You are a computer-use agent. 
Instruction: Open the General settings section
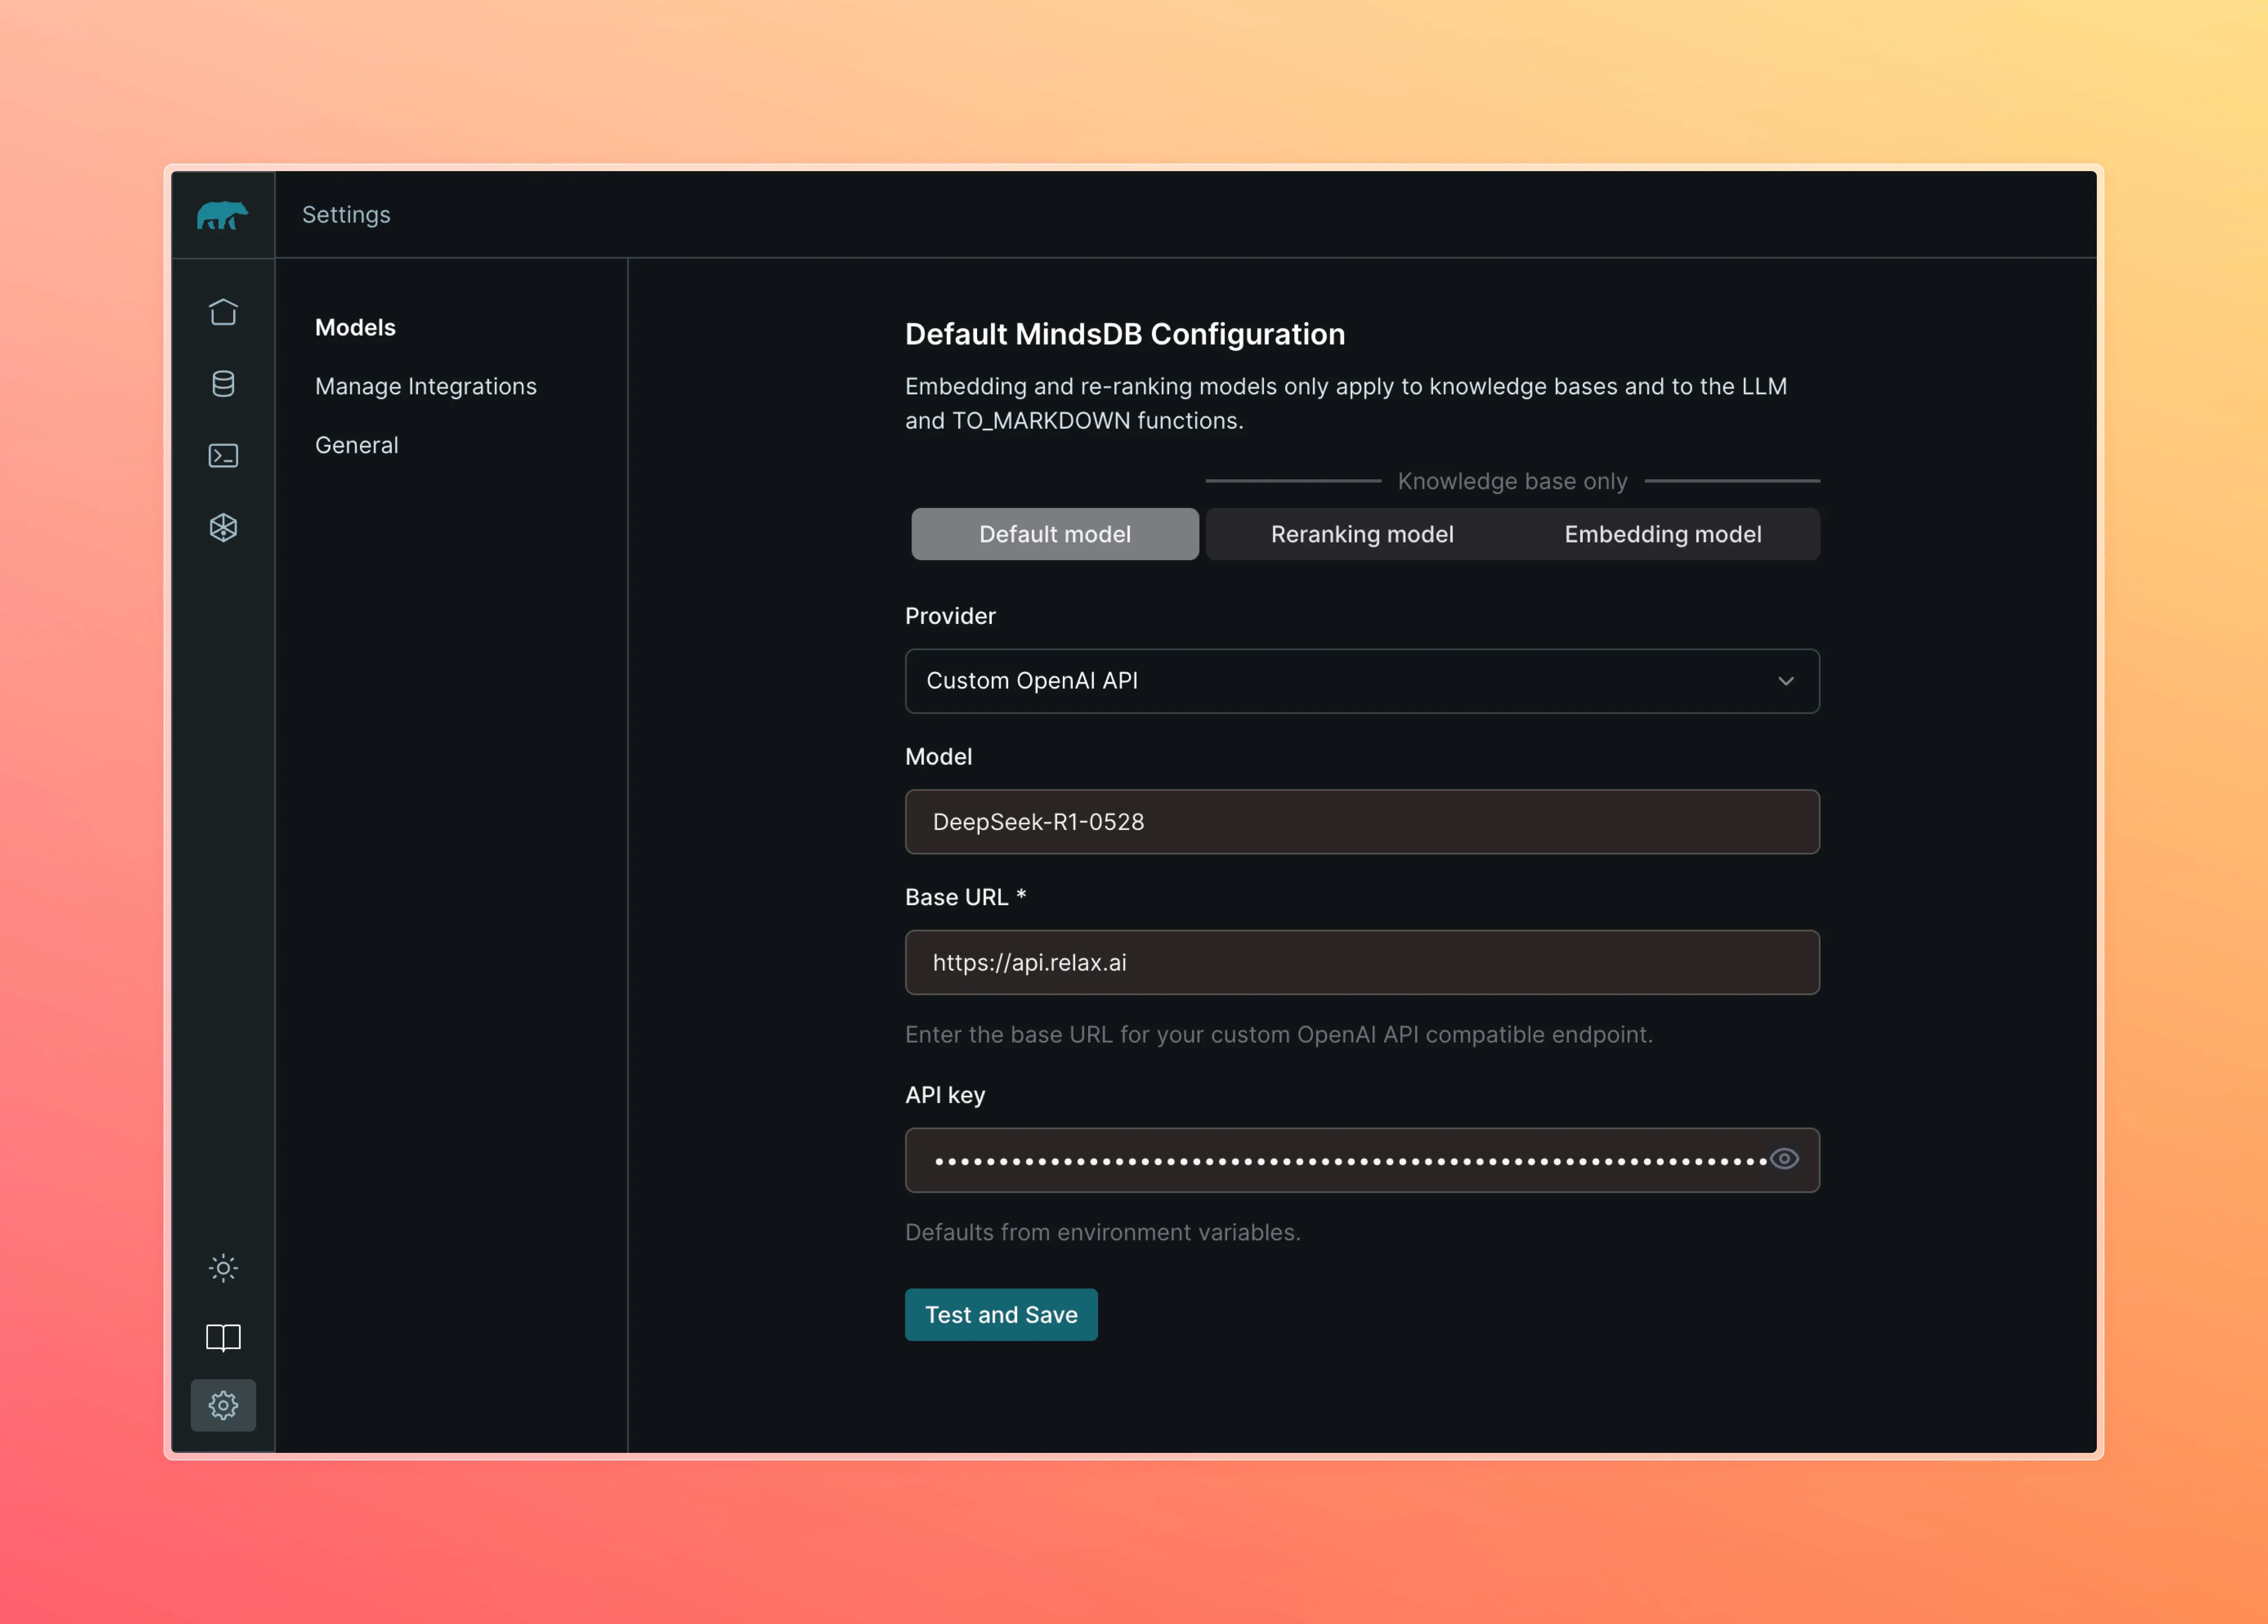(356, 445)
